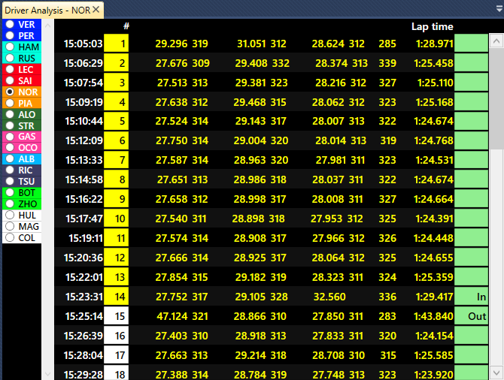Click the # lap number column header

126,26
